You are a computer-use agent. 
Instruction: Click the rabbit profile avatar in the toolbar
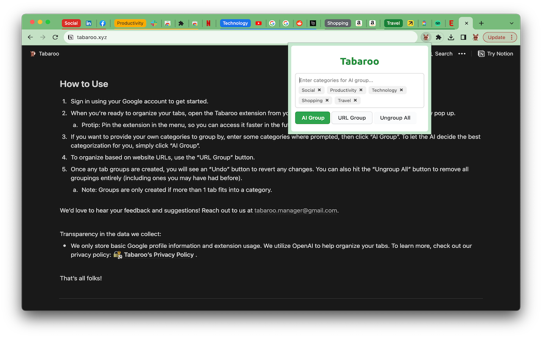pos(476,37)
